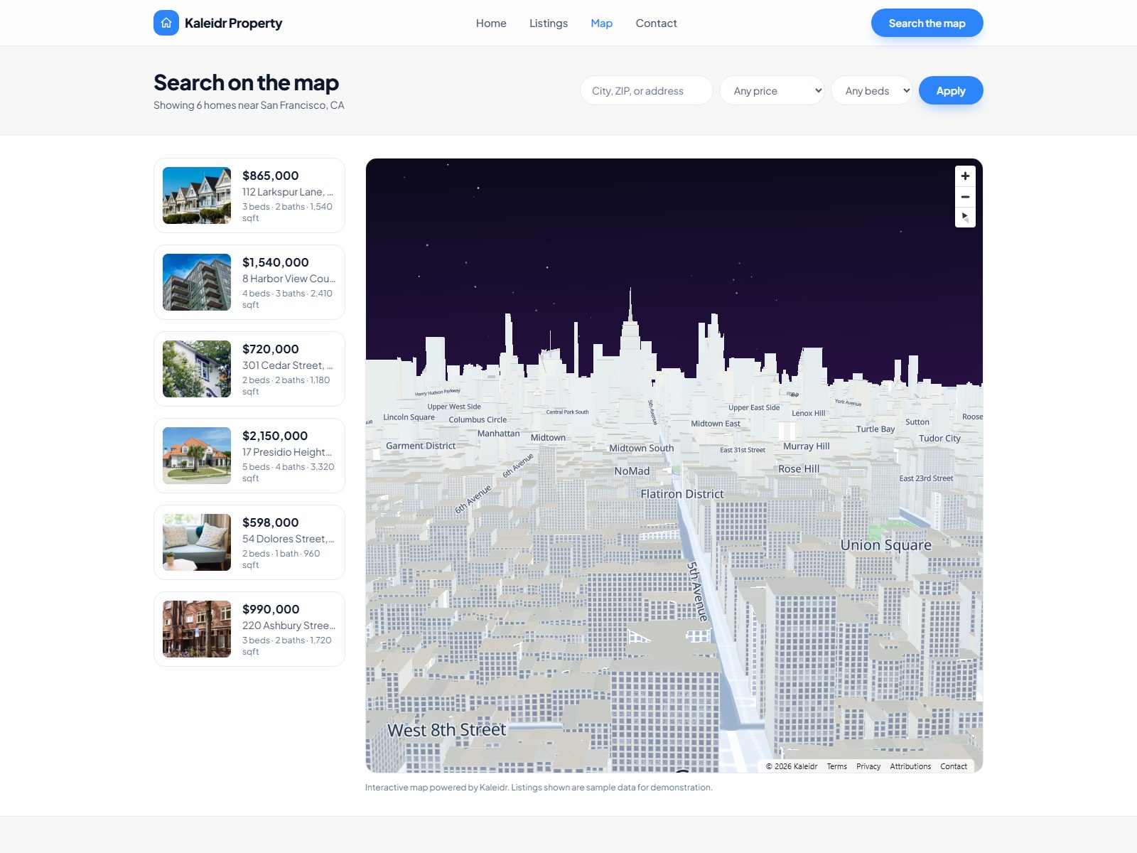Open the map Terms link
The width and height of the screenshot is (1137, 853).
(x=836, y=766)
